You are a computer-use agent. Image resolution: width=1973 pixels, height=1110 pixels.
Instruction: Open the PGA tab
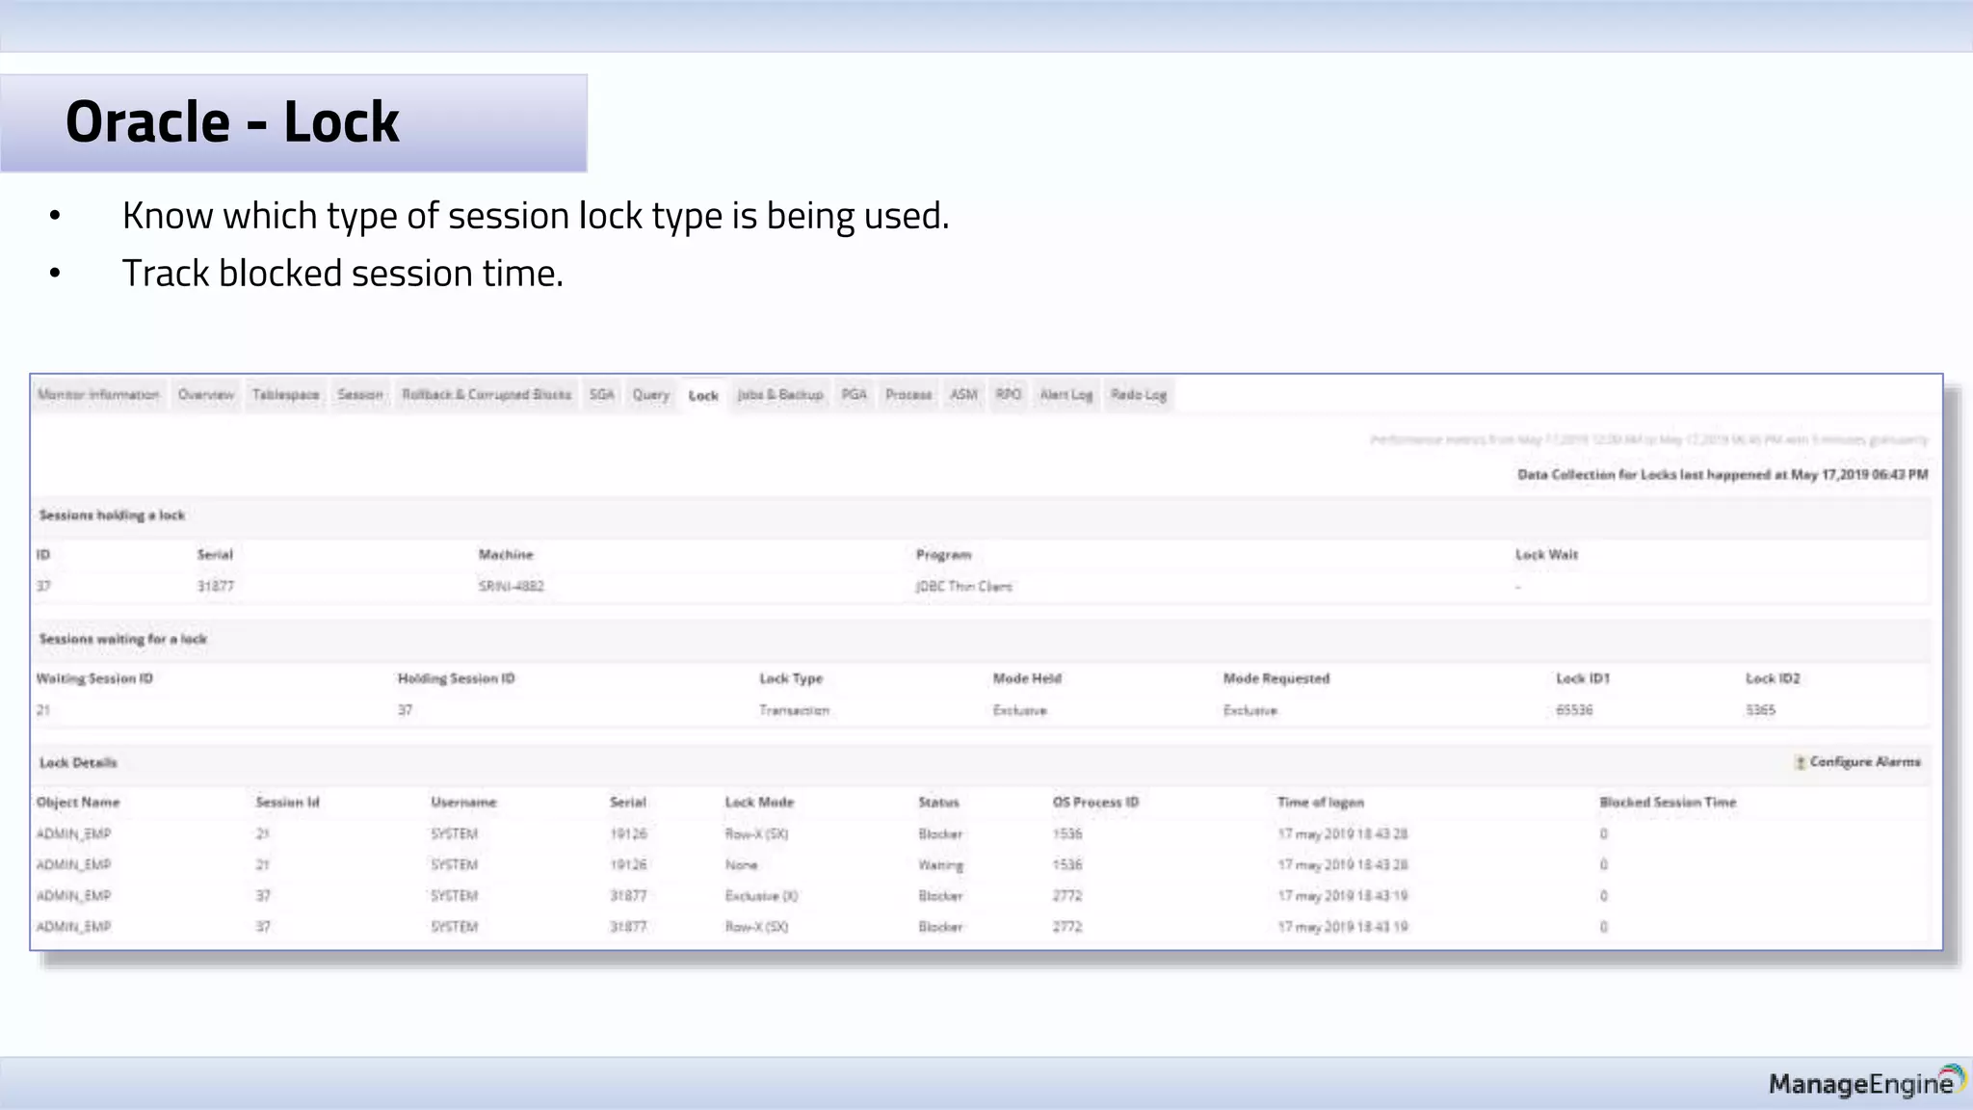pos(854,395)
